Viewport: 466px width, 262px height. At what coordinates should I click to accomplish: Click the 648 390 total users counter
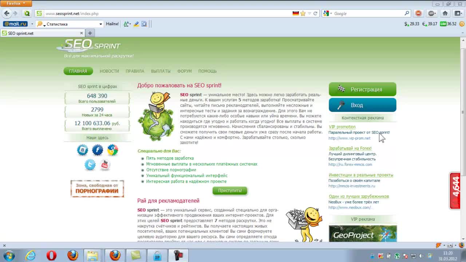click(x=97, y=96)
